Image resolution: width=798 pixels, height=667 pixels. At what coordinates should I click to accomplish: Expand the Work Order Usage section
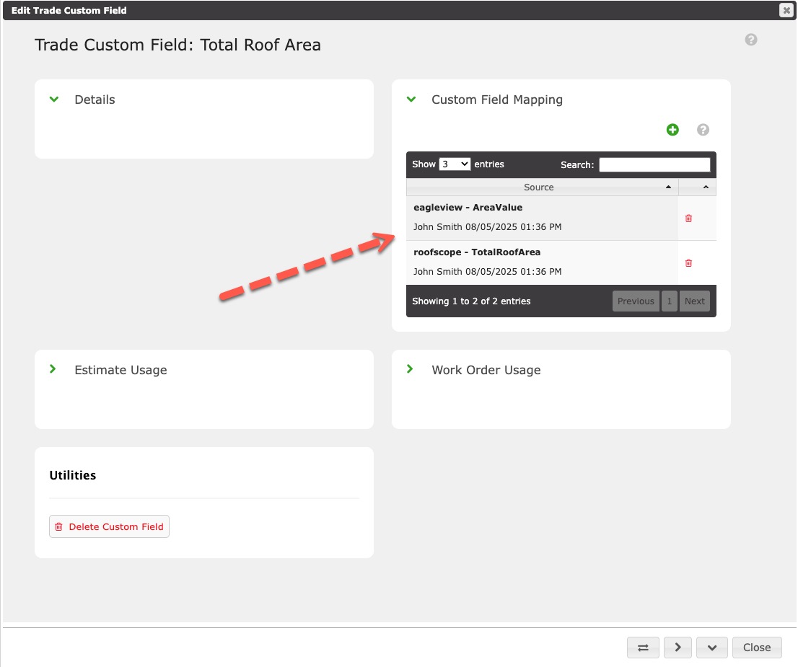[x=411, y=369]
